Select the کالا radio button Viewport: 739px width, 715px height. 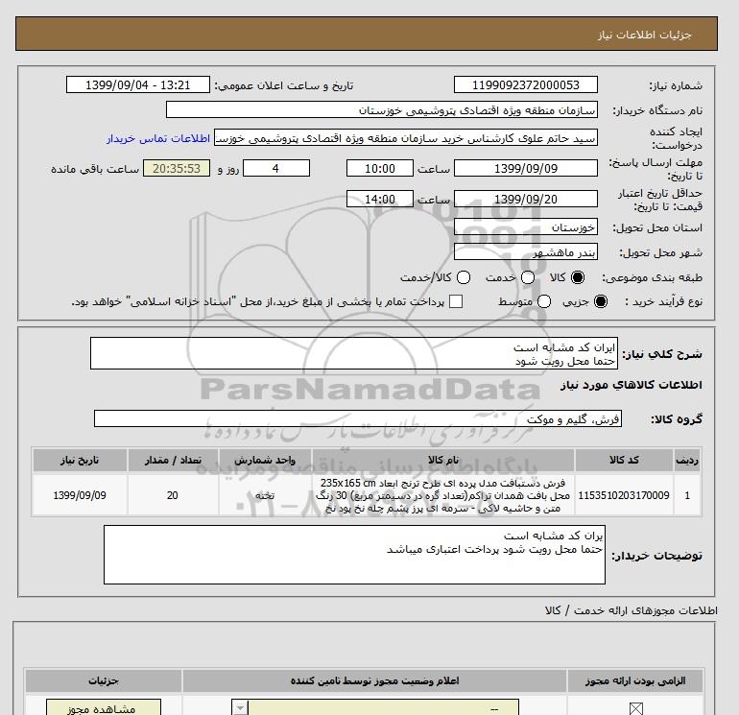[x=578, y=277]
